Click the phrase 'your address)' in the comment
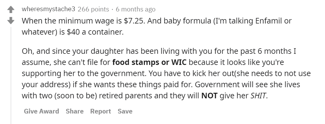325x124 pixels. pos(46,85)
